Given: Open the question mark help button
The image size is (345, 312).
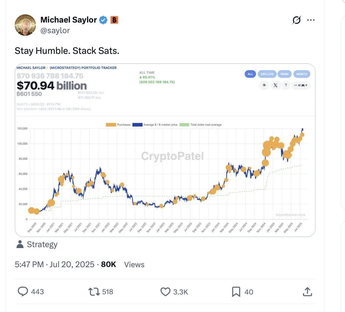Looking at the screenshot, I should point(286,85).
